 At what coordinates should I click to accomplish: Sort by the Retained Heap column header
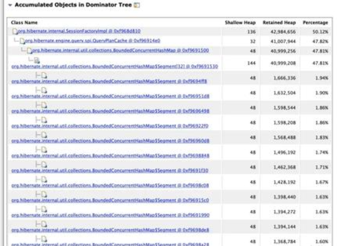click(x=279, y=22)
